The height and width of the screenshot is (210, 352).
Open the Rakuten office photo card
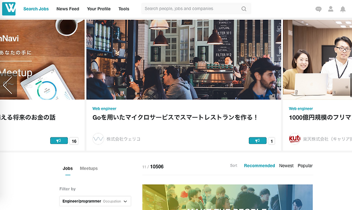317,60
